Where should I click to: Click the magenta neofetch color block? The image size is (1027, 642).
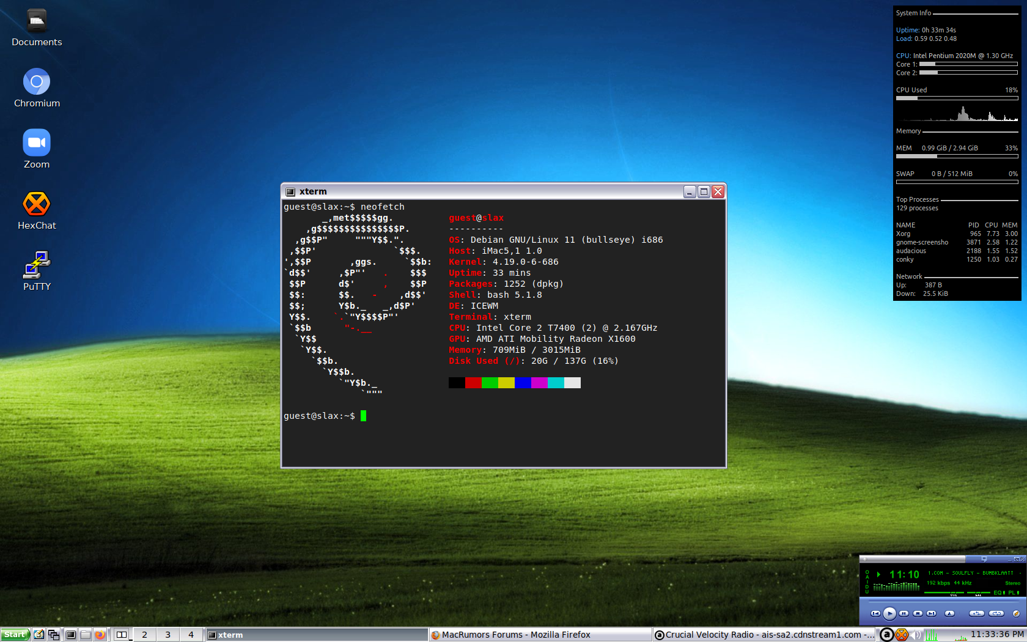pyautogui.click(x=539, y=383)
